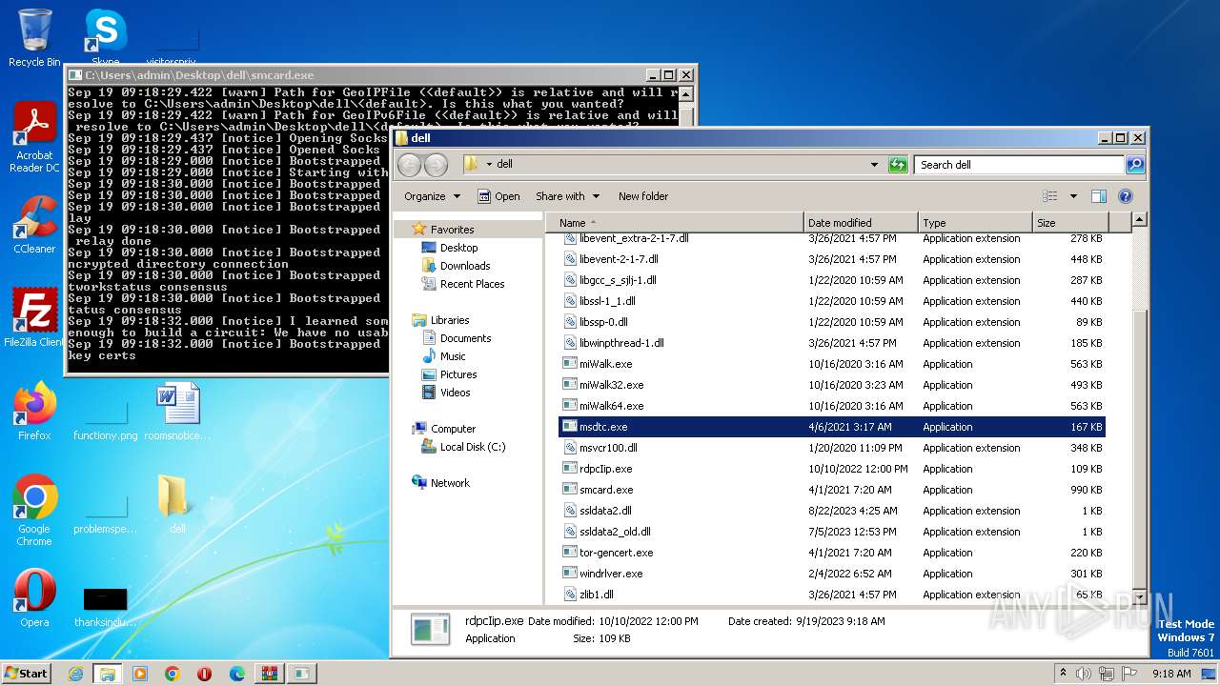Open Edge from the taskbar
The height and width of the screenshot is (686, 1220).
237,674
